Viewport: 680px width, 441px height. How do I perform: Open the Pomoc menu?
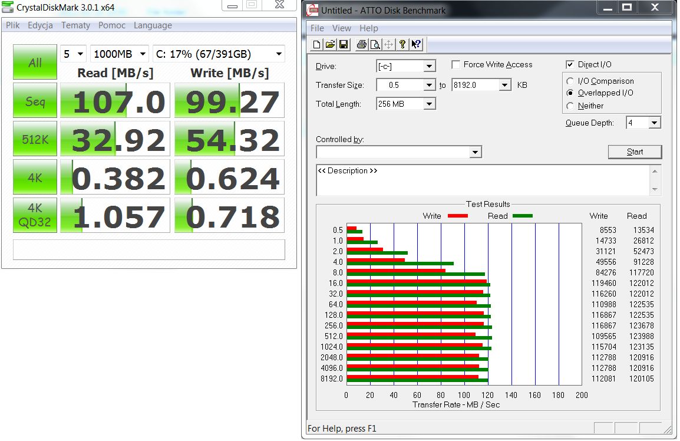coord(112,25)
